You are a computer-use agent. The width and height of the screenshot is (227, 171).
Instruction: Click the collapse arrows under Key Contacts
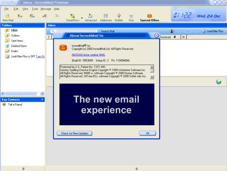(23, 169)
